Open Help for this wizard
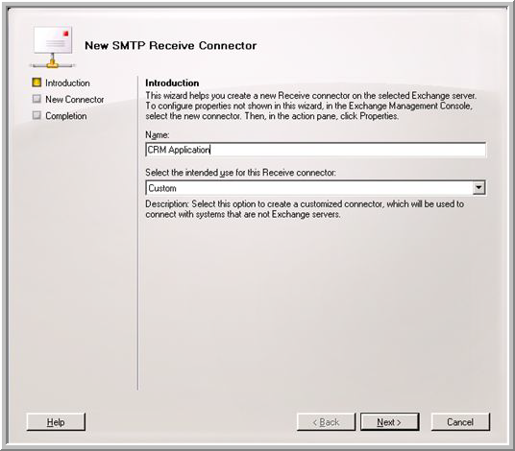Screen dimensions: 515x451 (x=56, y=422)
